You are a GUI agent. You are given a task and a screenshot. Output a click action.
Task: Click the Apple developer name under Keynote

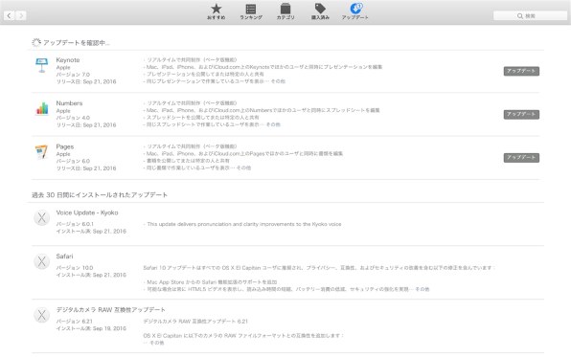coord(63,68)
